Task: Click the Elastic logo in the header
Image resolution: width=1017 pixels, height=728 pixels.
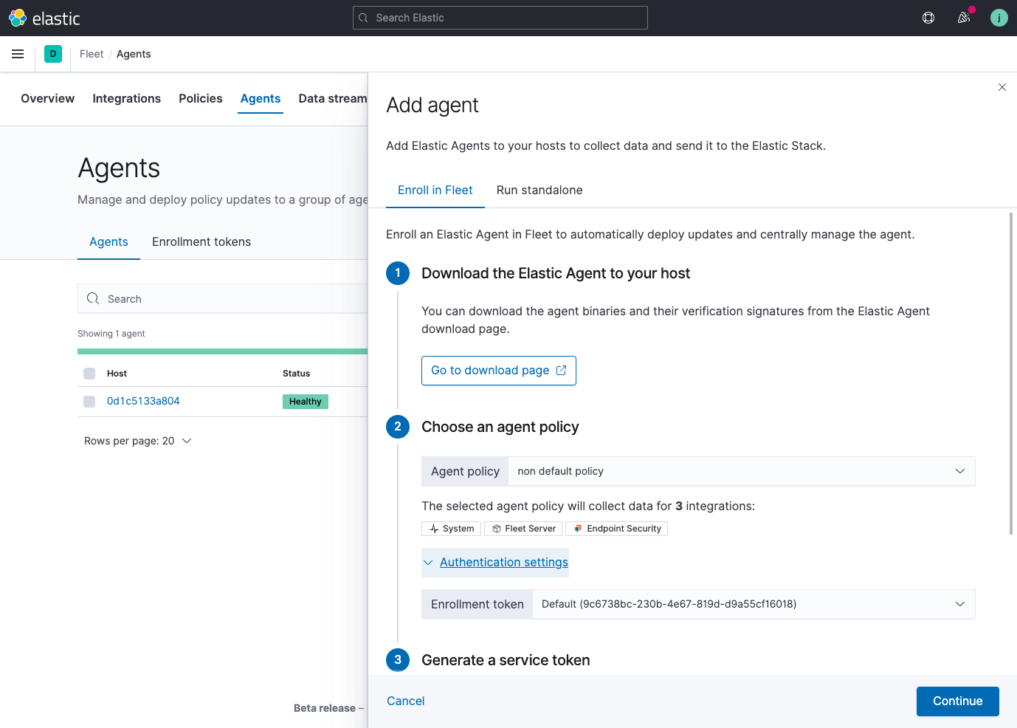Action: pos(16,17)
